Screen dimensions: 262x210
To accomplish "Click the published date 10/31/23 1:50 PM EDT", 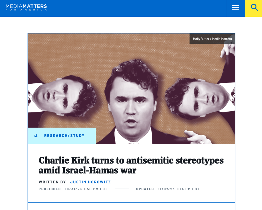I will [86, 189].
